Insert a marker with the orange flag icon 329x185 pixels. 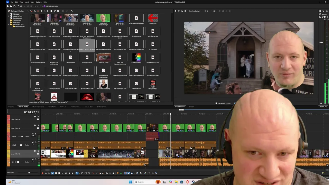tap(117, 173)
